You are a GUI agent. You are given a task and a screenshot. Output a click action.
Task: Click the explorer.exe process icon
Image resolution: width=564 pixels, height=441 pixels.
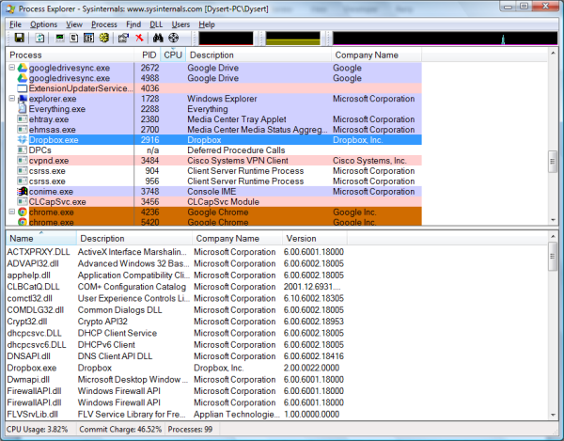[x=23, y=99]
